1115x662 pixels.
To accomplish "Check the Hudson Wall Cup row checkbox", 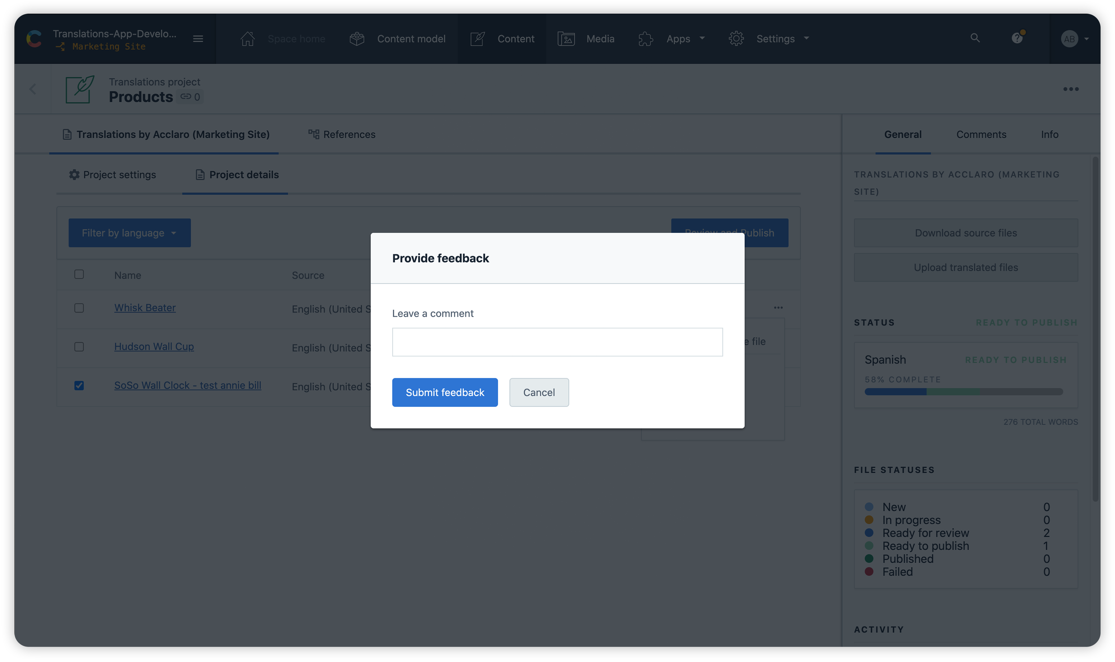I will point(79,346).
